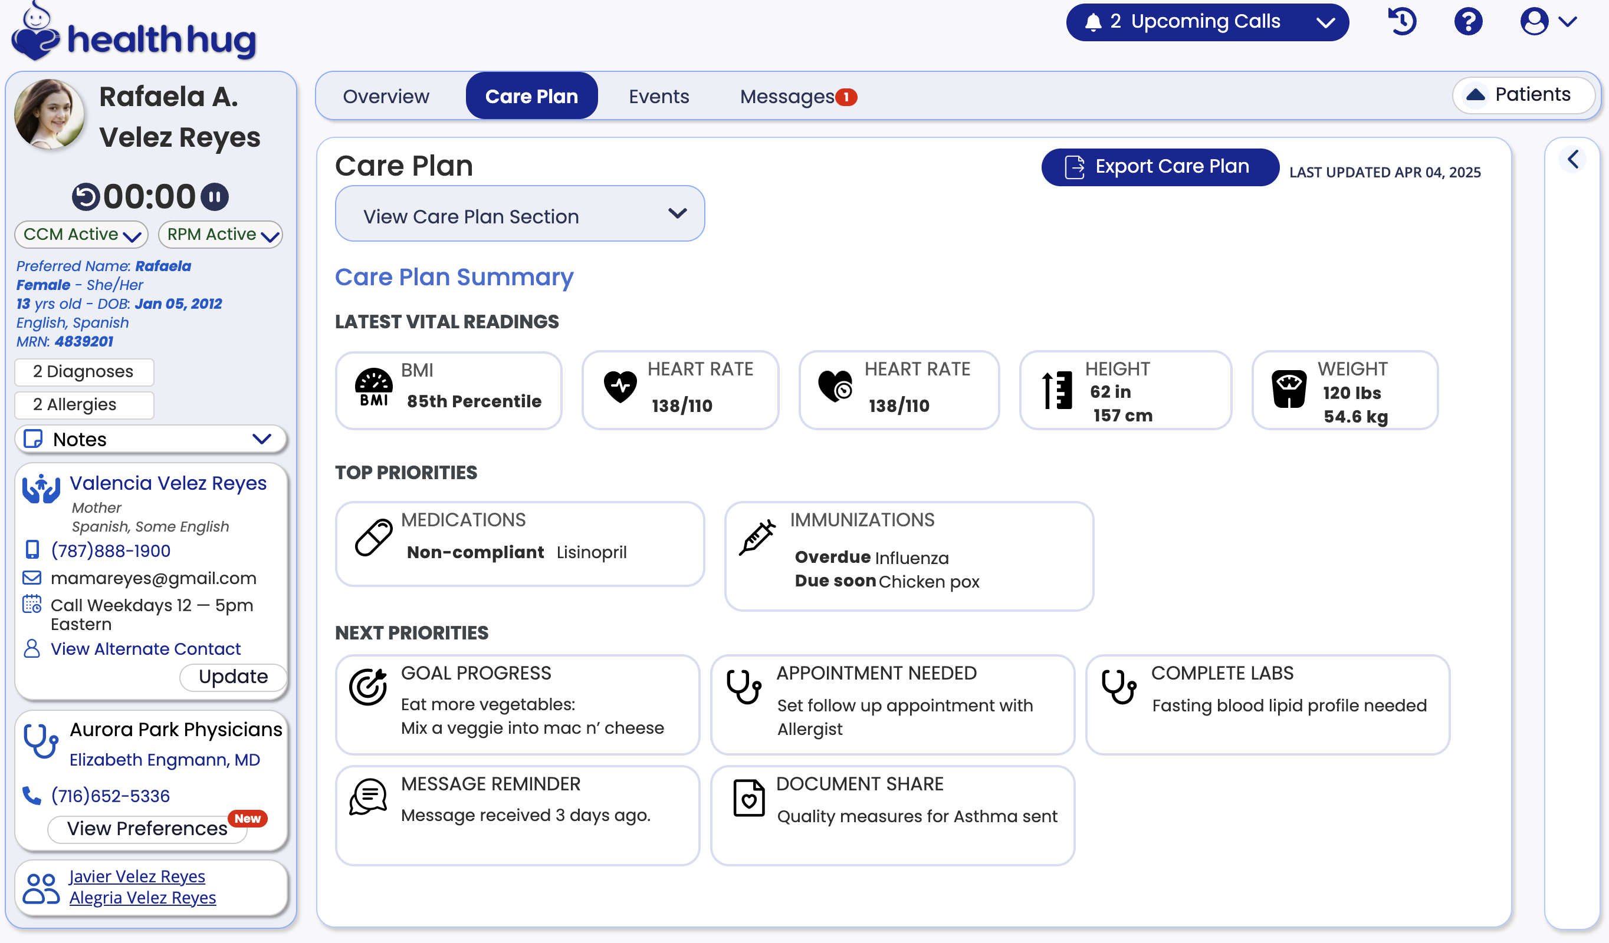Click the Goal Progress radial indicator icon
Screen dimensions: 1609x943
tap(369, 687)
